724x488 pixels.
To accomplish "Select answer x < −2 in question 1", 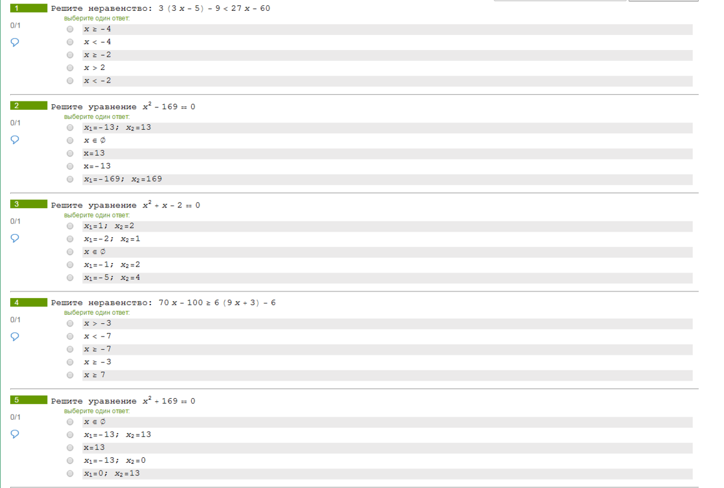I will coord(70,81).
